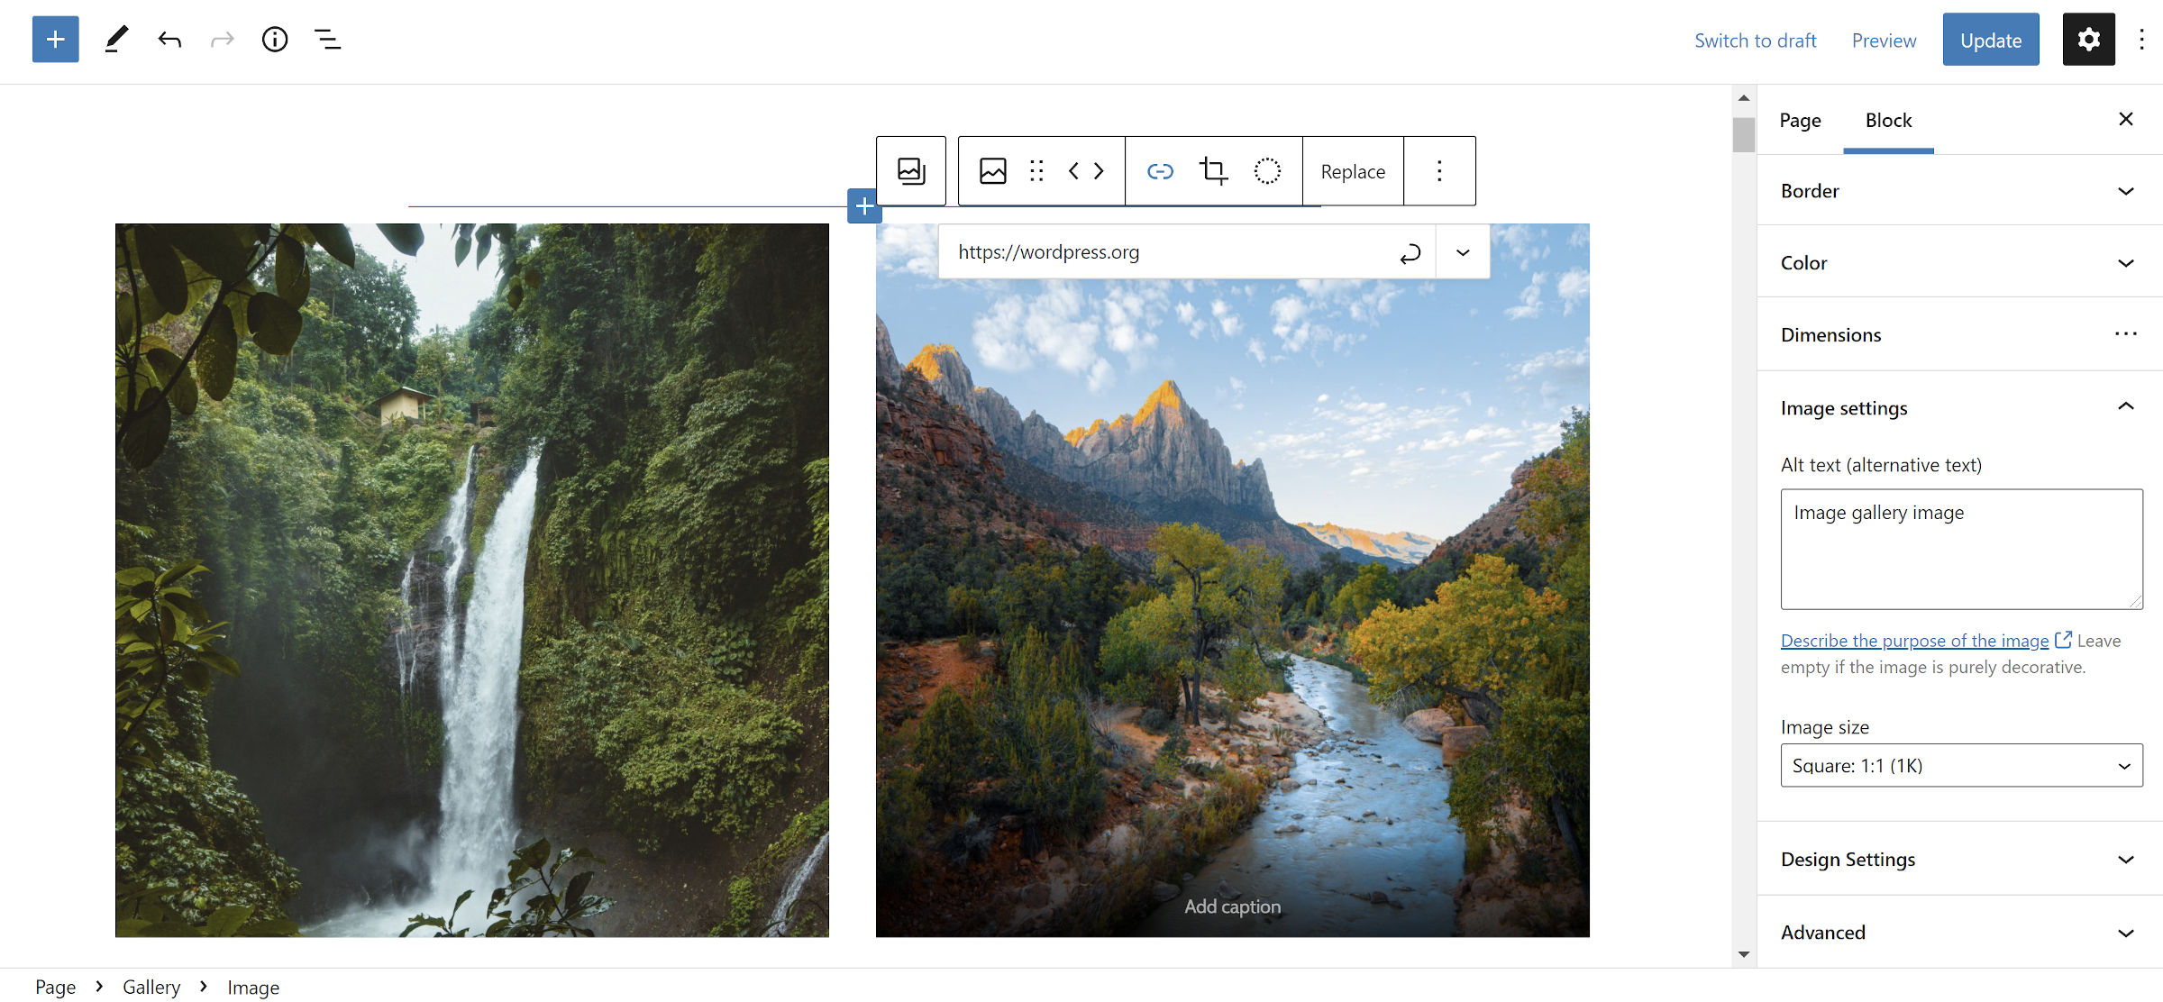
Task: Expand the Border section
Action: pyautogui.click(x=1956, y=191)
